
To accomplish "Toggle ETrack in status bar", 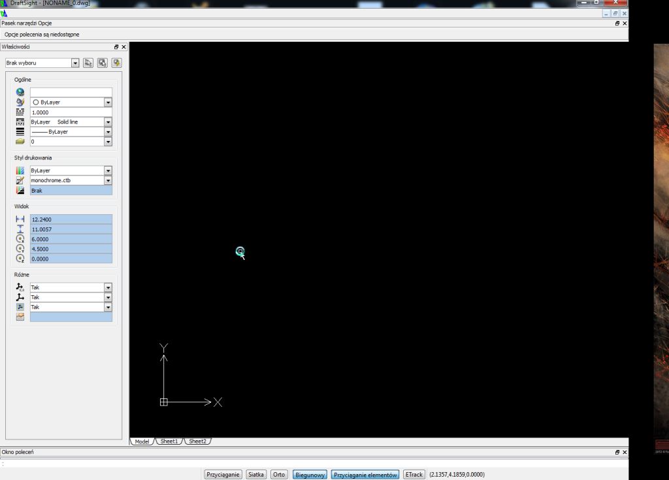I will [x=414, y=475].
